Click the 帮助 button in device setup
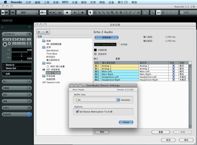197x145 pixels. (x=102, y=132)
